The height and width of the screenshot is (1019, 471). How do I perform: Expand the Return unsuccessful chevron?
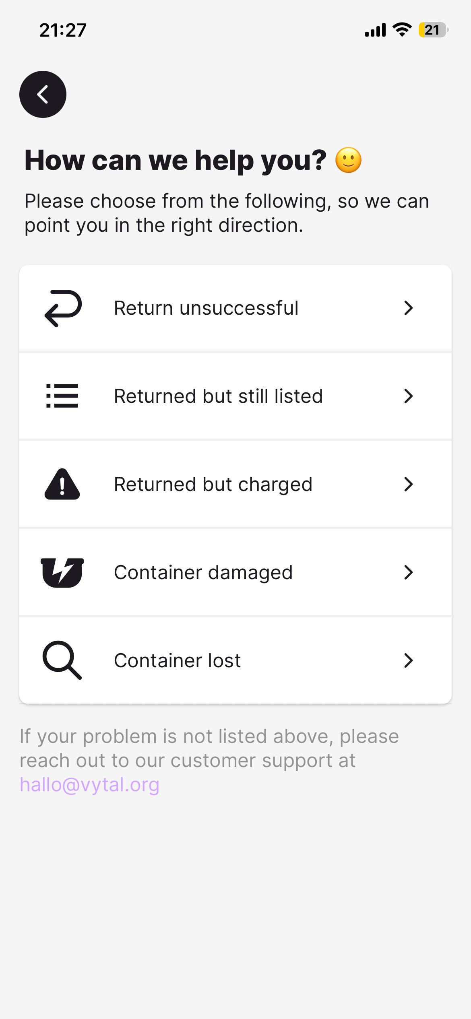(408, 308)
